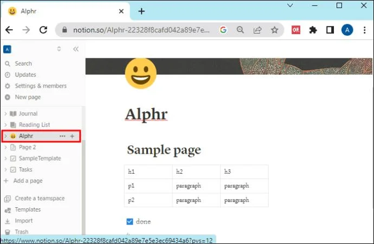
Task: Click the p2 table cell
Action: 148,200
